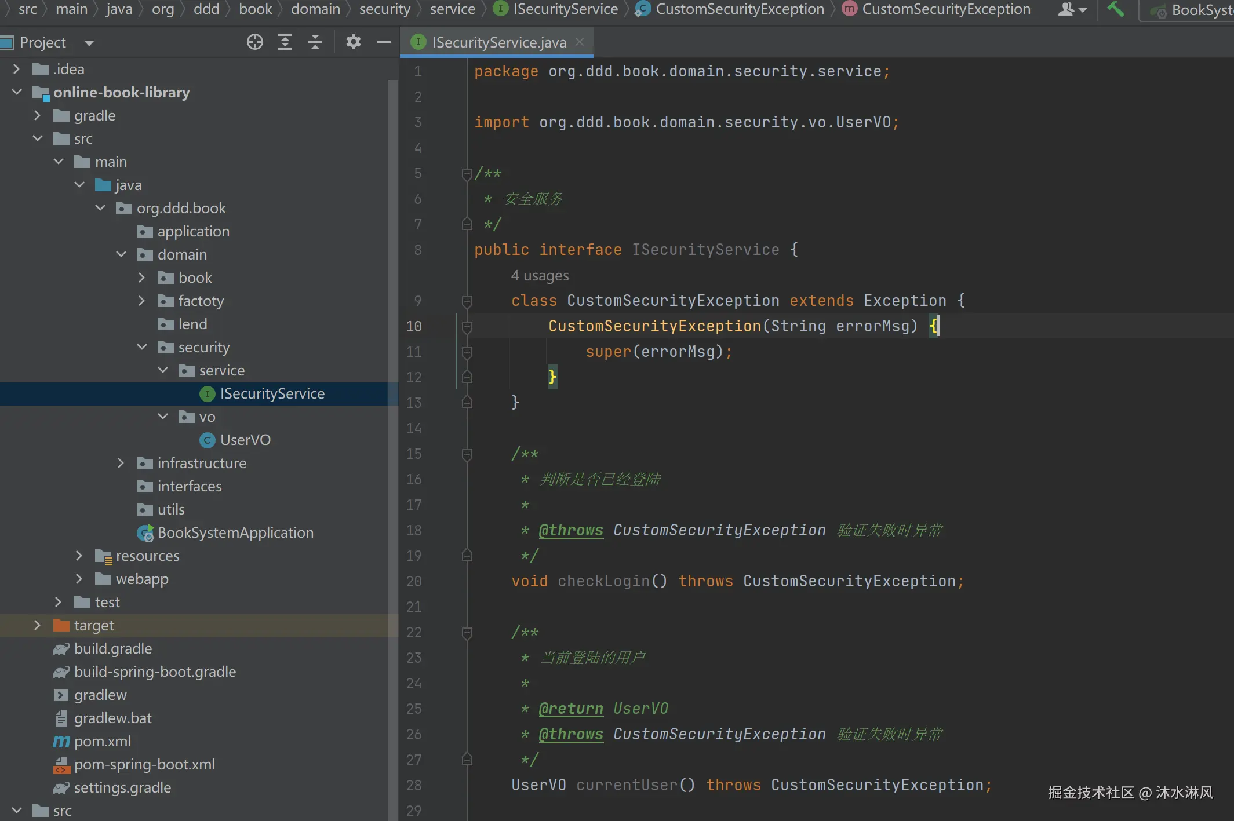Image resolution: width=1234 pixels, height=821 pixels.
Task: Toggle the comment fold marker on line 5
Action: [x=467, y=173]
